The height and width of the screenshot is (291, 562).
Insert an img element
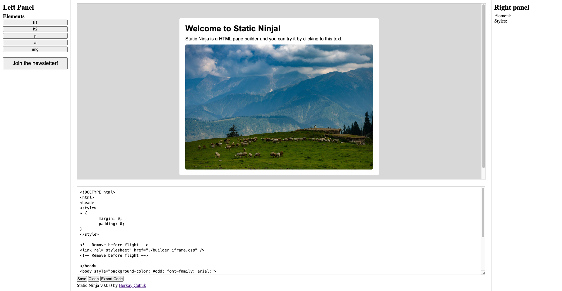pos(35,49)
